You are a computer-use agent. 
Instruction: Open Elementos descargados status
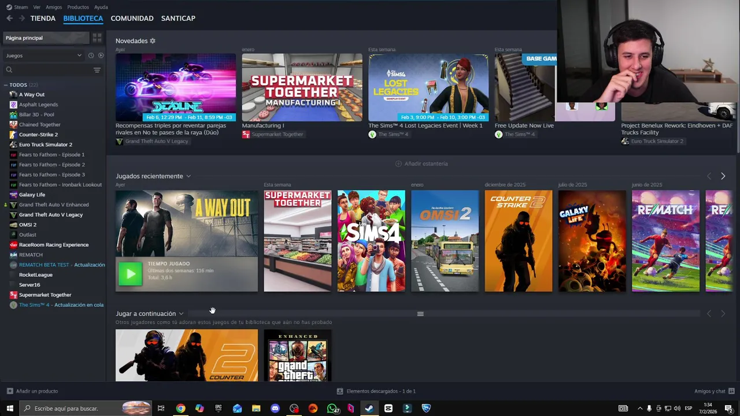tap(376, 391)
